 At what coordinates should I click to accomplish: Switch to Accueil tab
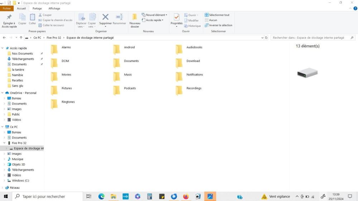tap(21, 9)
